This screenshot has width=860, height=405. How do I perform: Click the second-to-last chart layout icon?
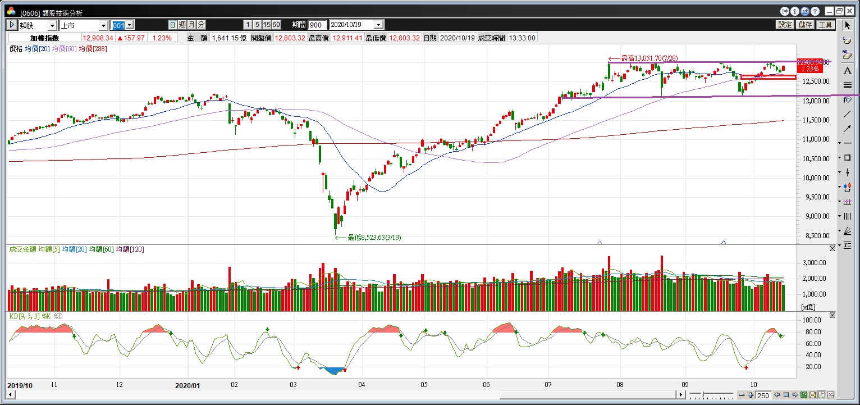pyautogui.click(x=822, y=395)
